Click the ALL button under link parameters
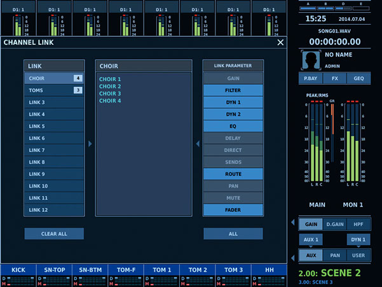 (x=233, y=234)
